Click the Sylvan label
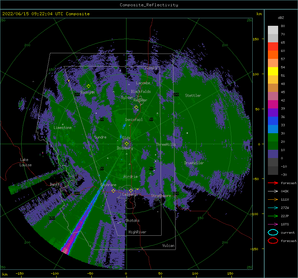298x278 pixels. point(127,98)
